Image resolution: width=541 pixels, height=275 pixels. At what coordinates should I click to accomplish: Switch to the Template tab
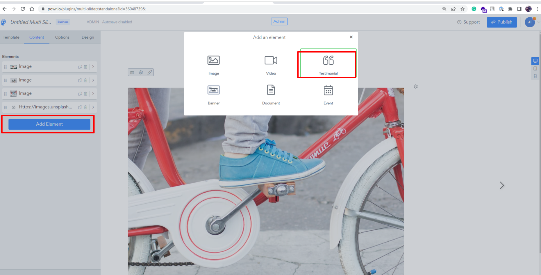point(11,37)
